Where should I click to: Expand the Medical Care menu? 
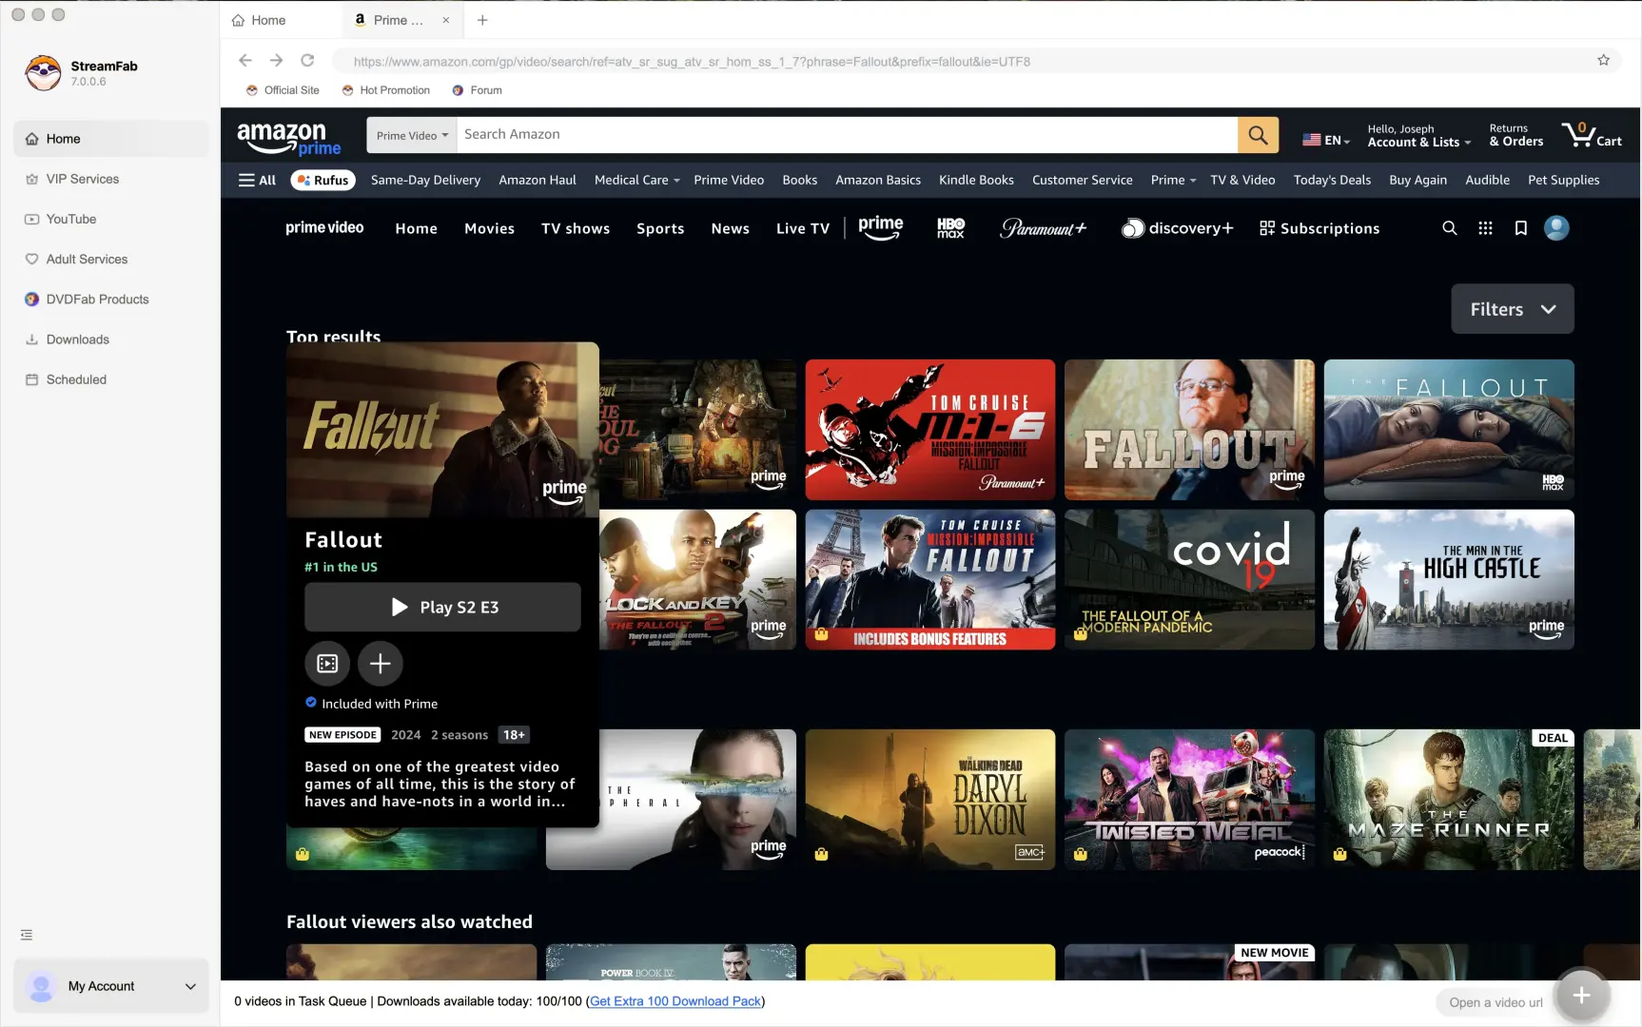[636, 180]
